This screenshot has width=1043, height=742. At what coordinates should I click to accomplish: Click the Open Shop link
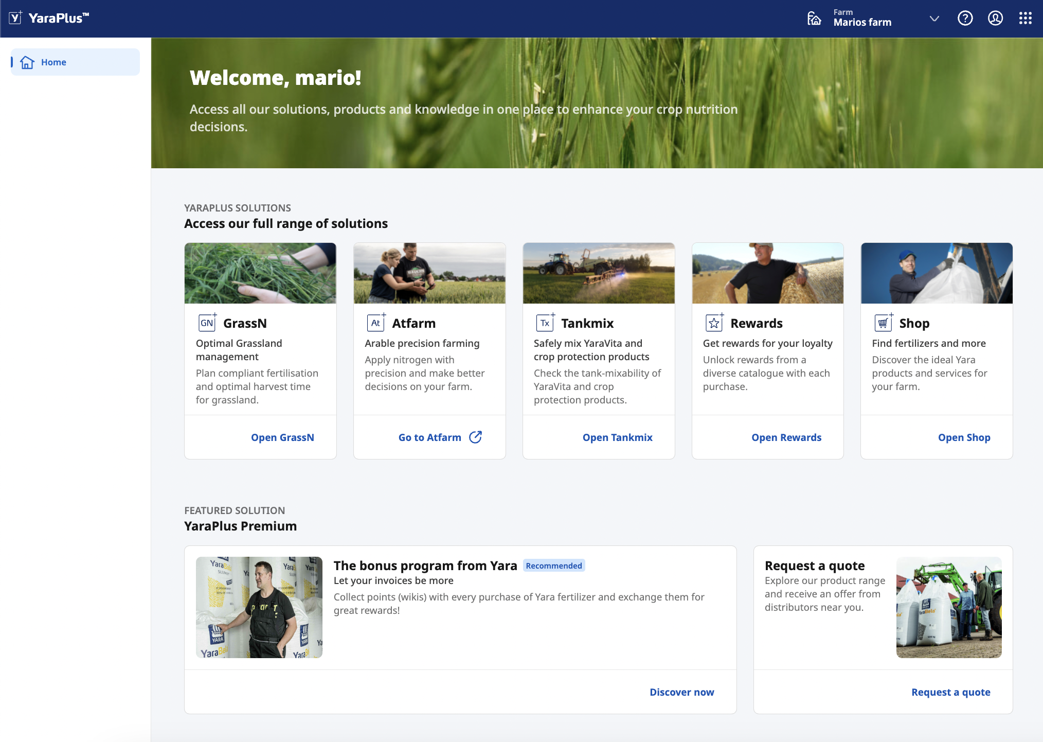click(964, 437)
